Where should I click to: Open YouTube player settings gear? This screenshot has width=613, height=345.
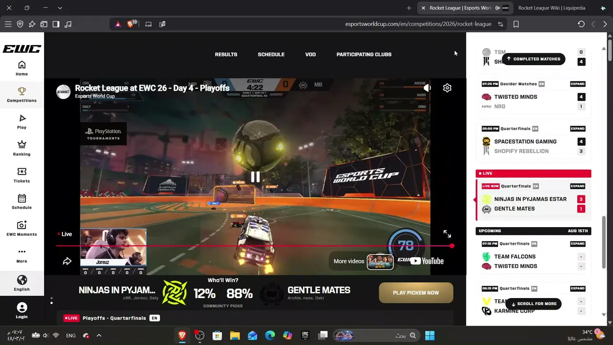click(x=447, y=88)
